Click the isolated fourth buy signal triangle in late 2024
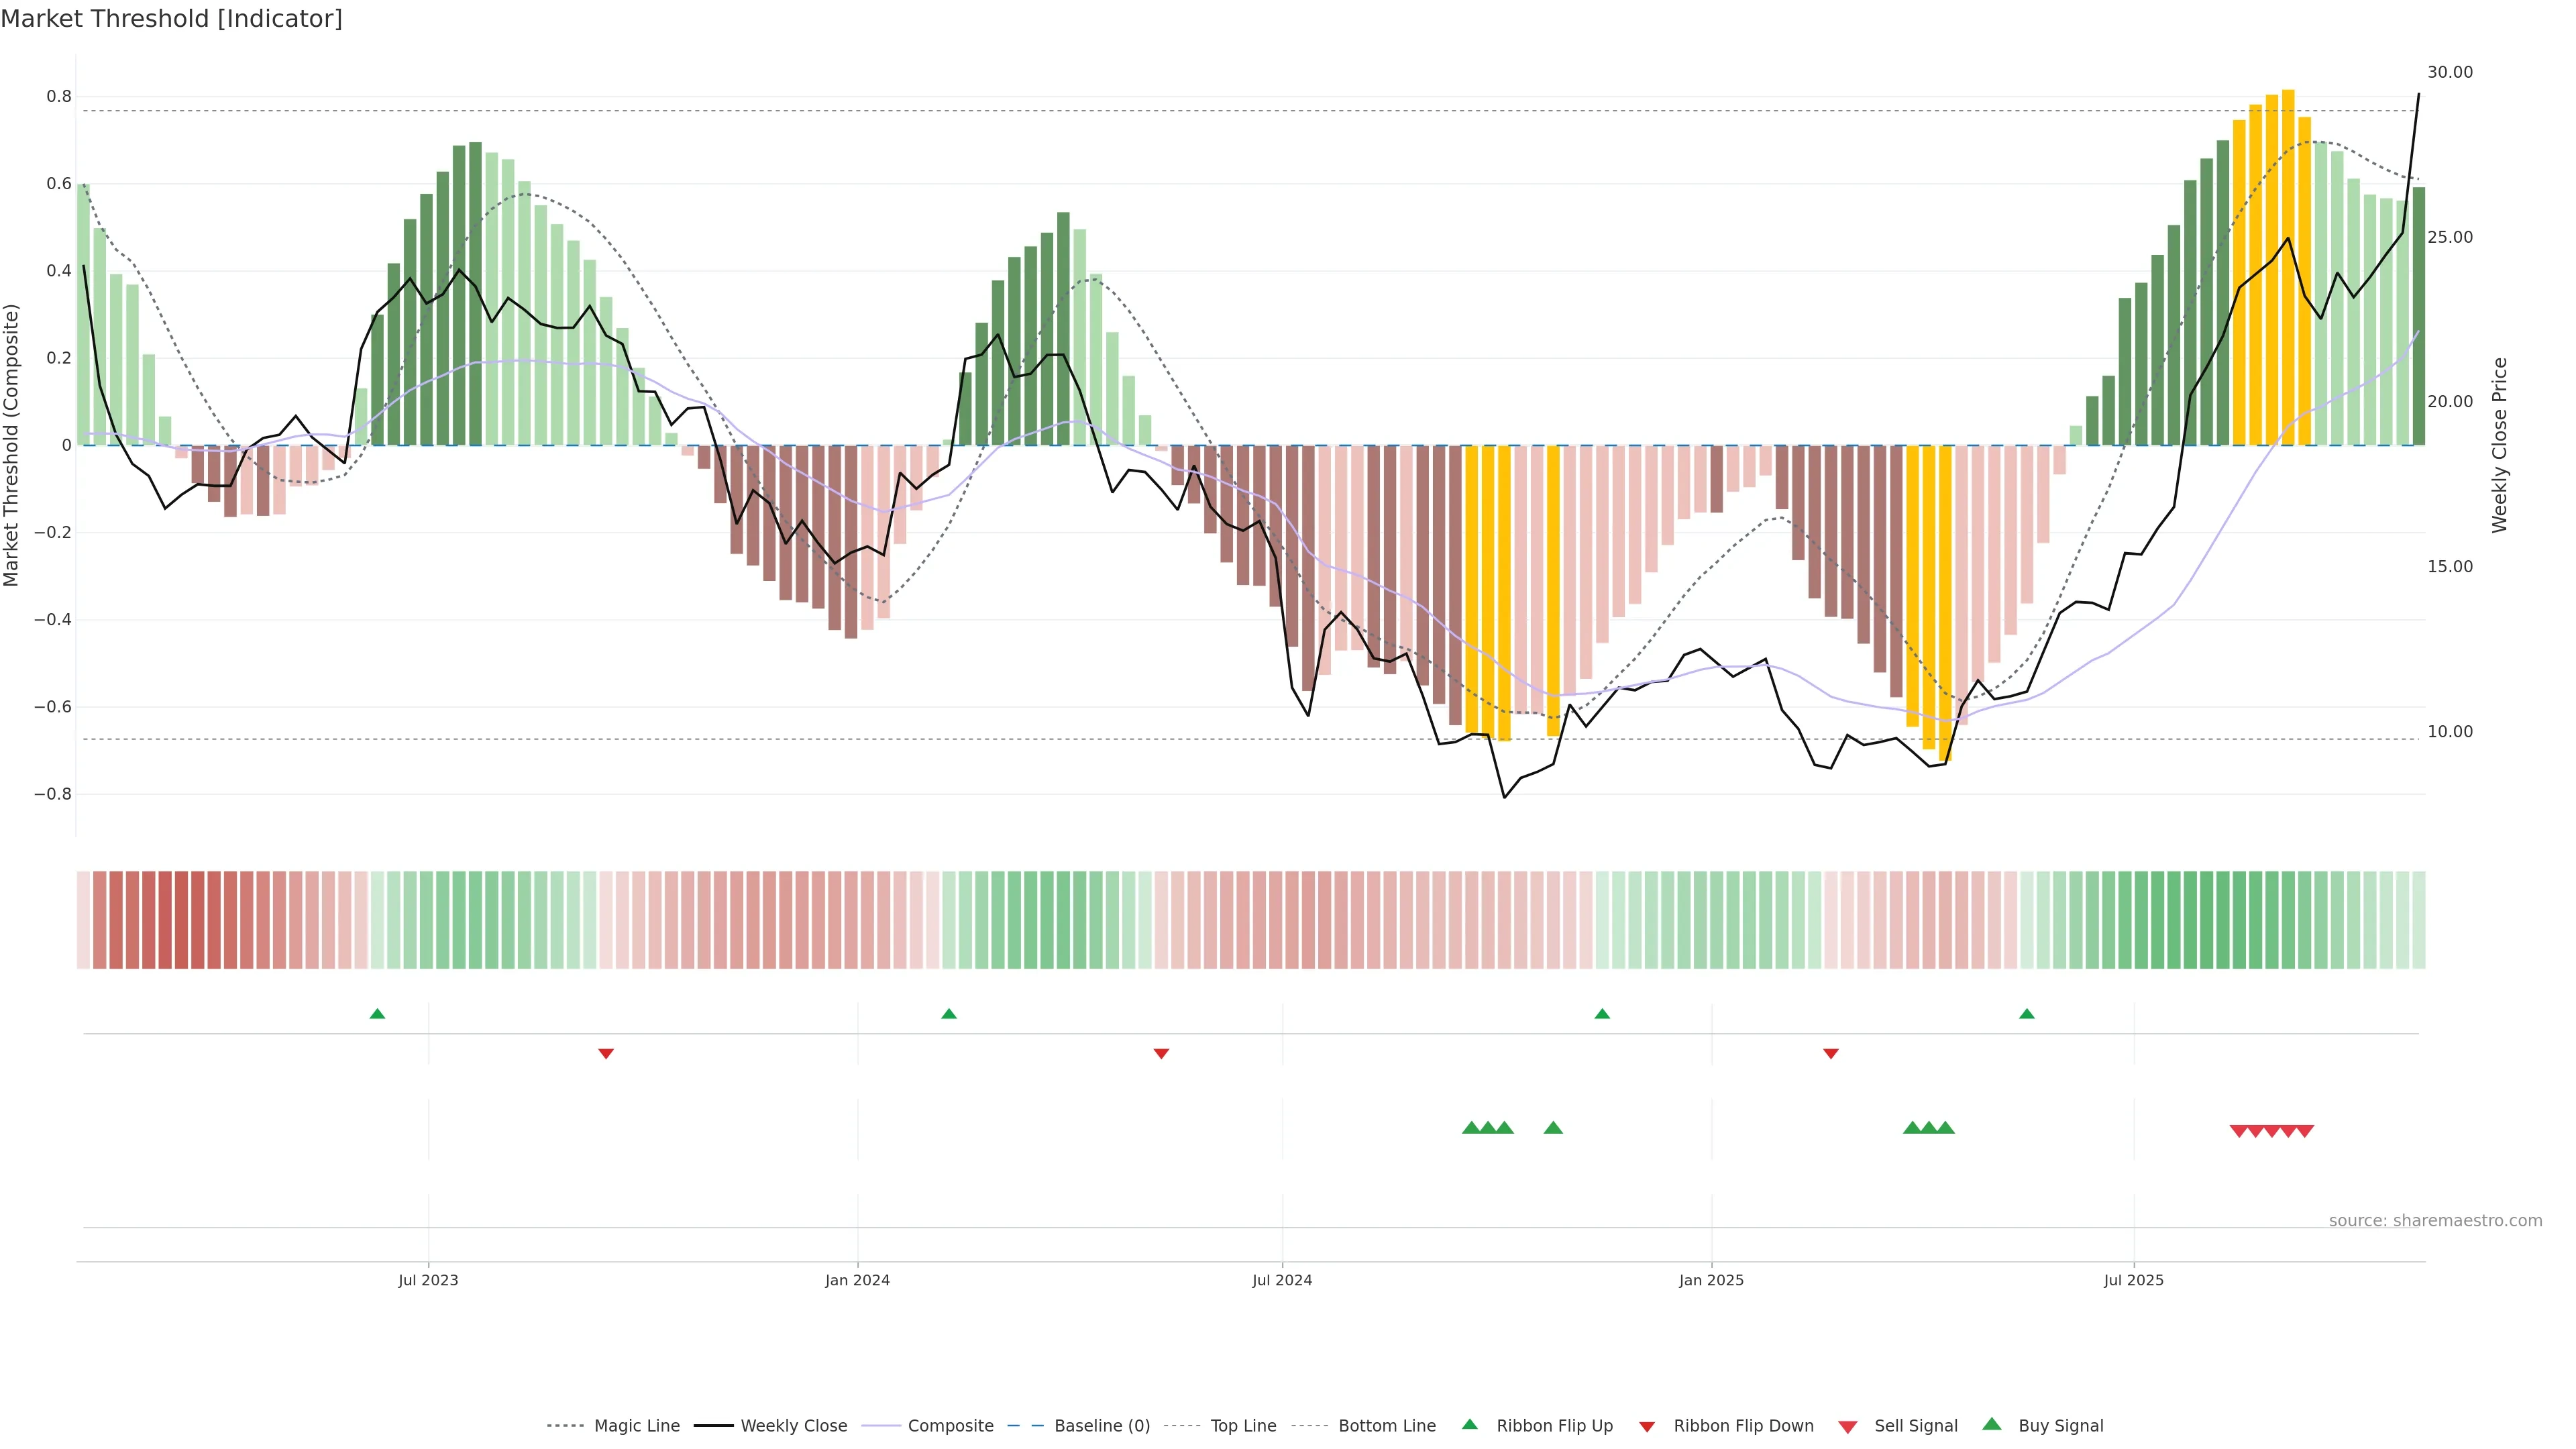Image resolution: width=2576 pixels, height=1449 pixels. point(1552,1128)
